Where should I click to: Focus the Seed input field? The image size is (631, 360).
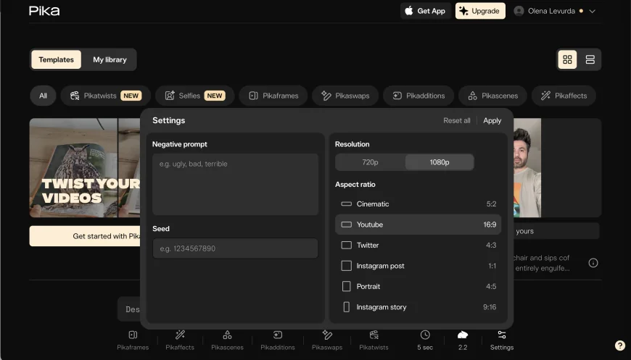point(236,248)
